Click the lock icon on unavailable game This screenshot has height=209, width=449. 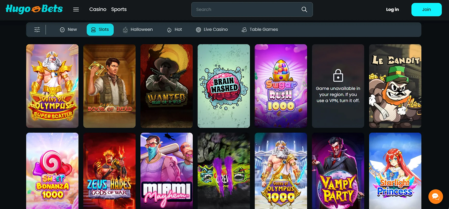[338, 76]
